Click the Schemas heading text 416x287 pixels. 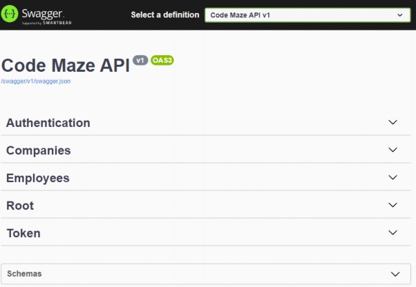pyautogui.click(x=24, y=273)
